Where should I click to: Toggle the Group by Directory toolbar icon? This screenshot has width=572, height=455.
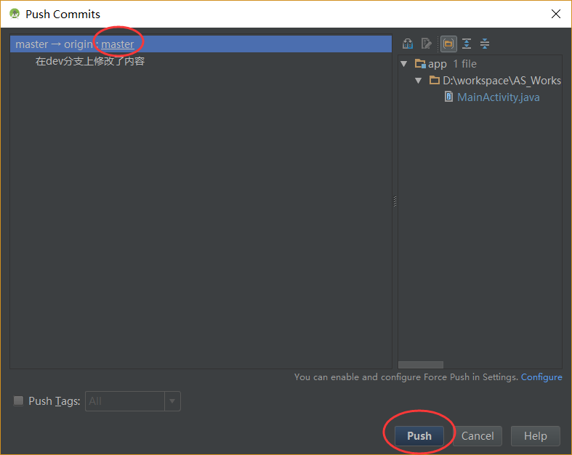[448, 44]
